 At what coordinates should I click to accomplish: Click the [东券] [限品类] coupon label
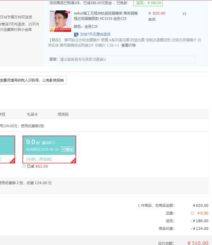pos(39,159)
